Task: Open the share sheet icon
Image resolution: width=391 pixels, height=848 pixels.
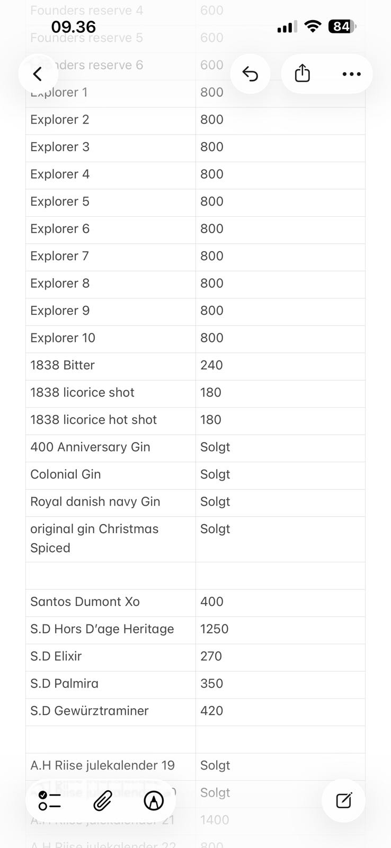Action: [302, 74]
